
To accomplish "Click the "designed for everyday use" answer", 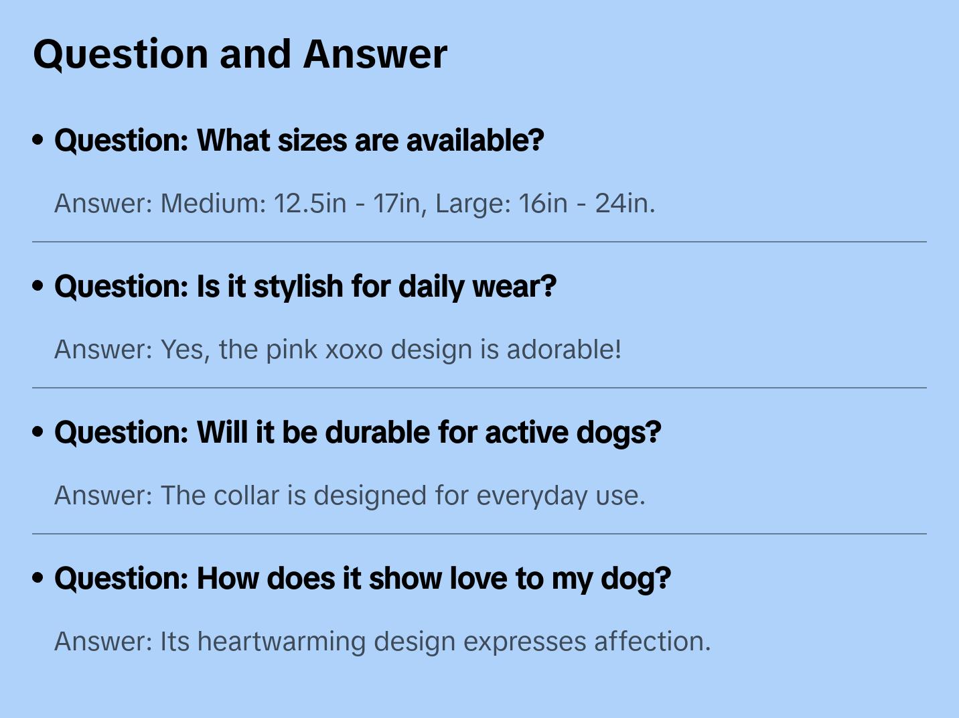I will pos(350,495).
